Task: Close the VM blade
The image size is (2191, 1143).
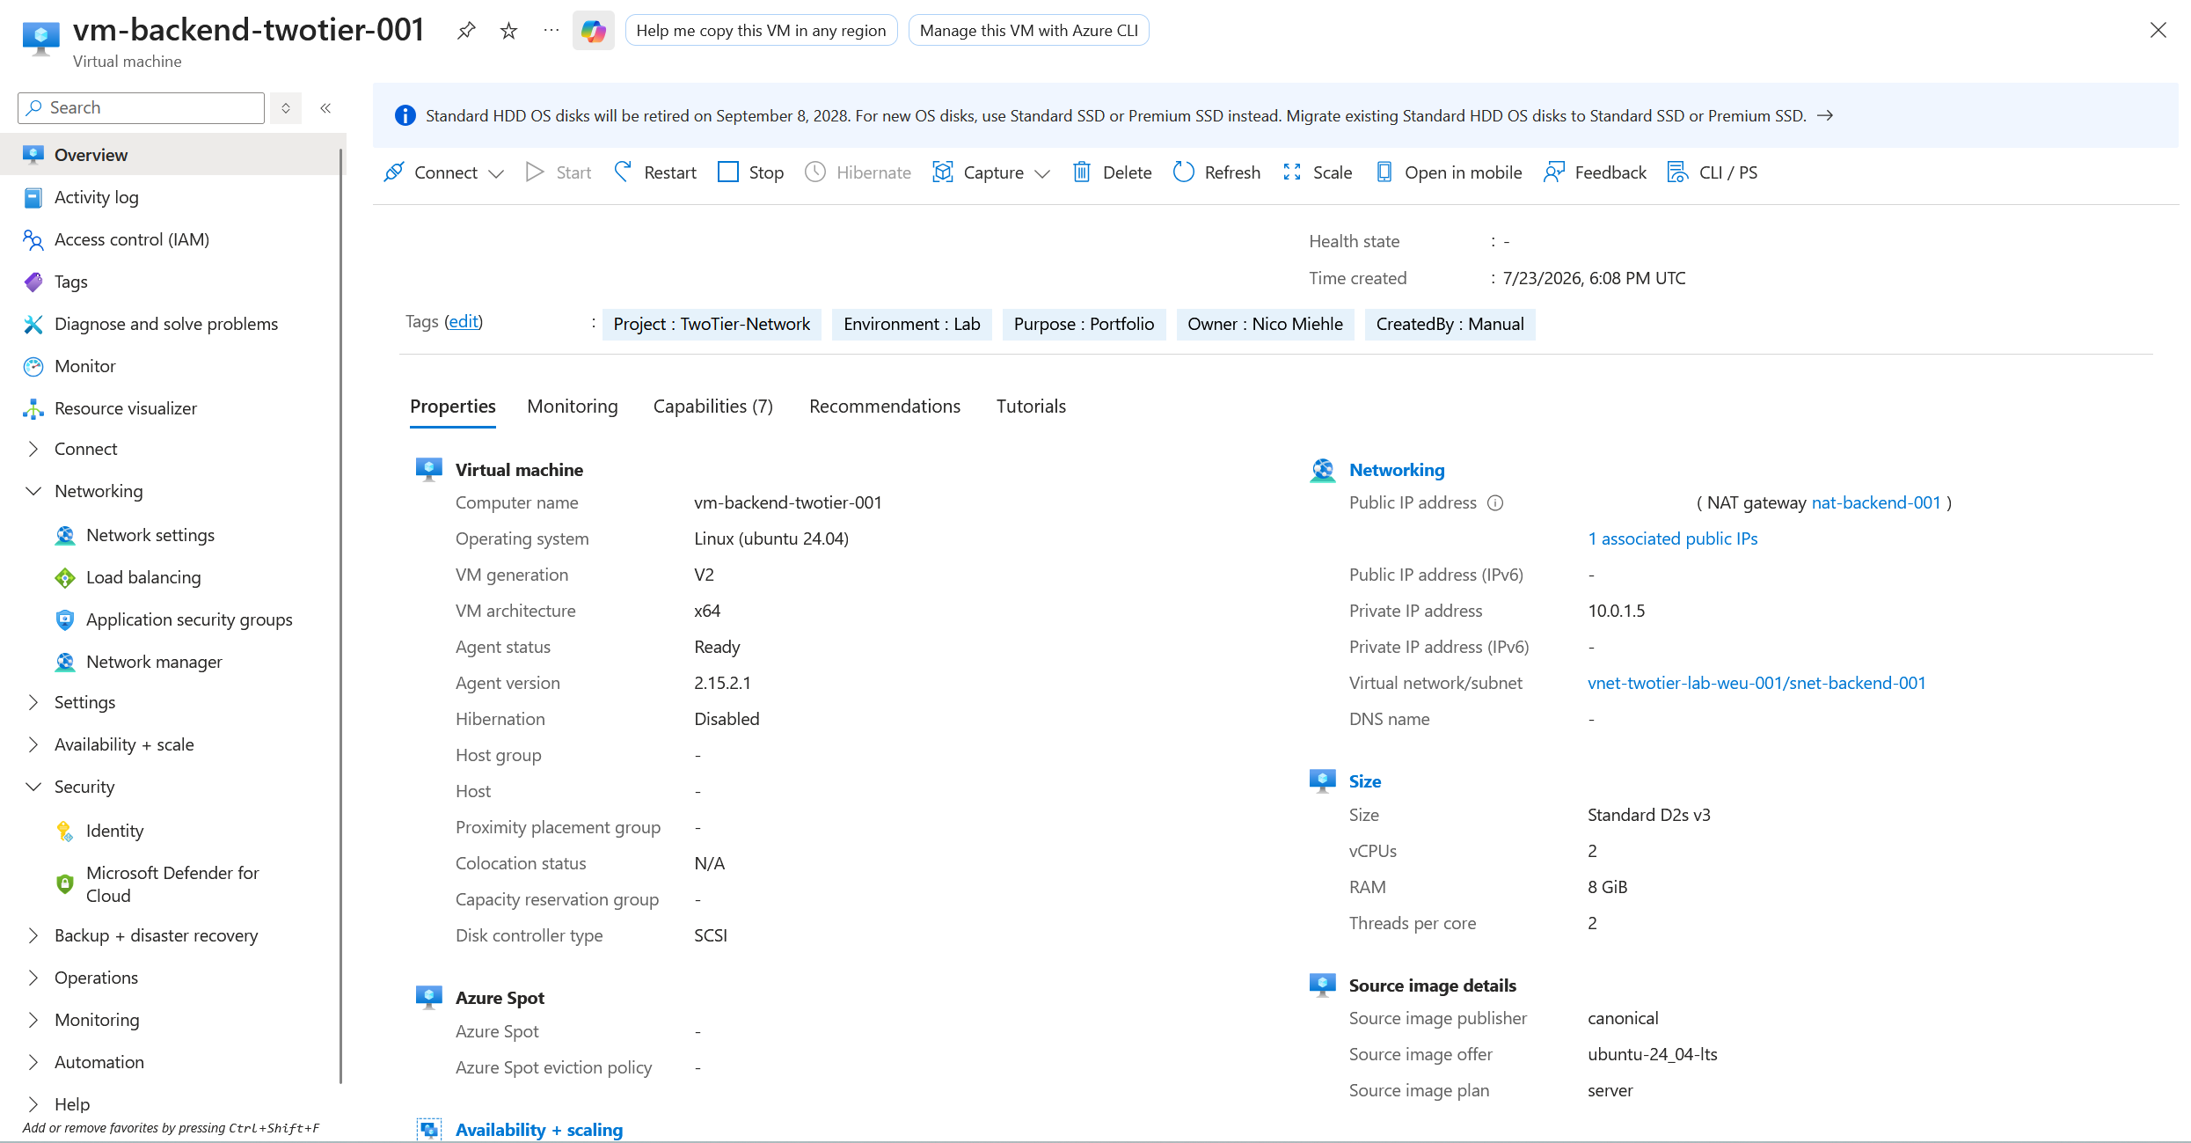Action: [2158, 31]
